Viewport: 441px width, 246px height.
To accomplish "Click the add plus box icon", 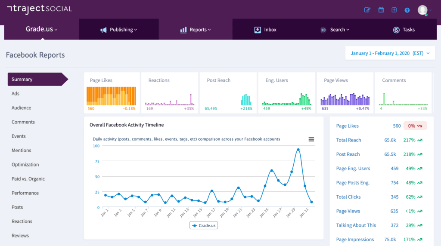I will point(394,10).
